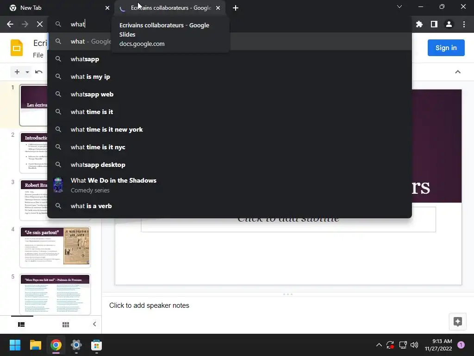Open the Chrome extensions puzzle icon

pos(419,24)
